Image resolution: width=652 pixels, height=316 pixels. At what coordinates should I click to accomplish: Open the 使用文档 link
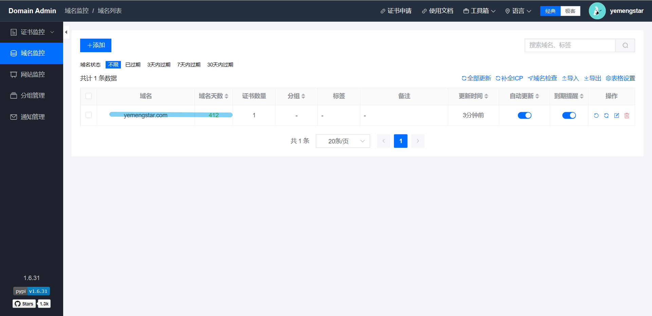tap(437, 11)
